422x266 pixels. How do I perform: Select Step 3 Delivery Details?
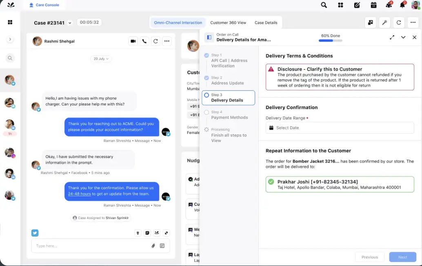(229, 98)
